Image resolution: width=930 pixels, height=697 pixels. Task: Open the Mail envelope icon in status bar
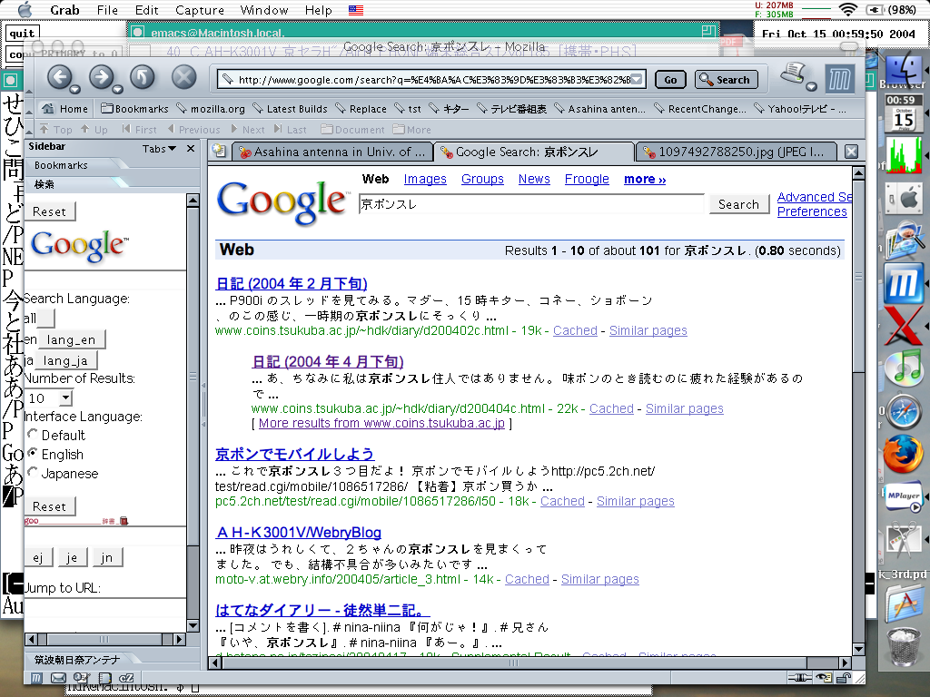pyautogui.click(x=58, y=677)
